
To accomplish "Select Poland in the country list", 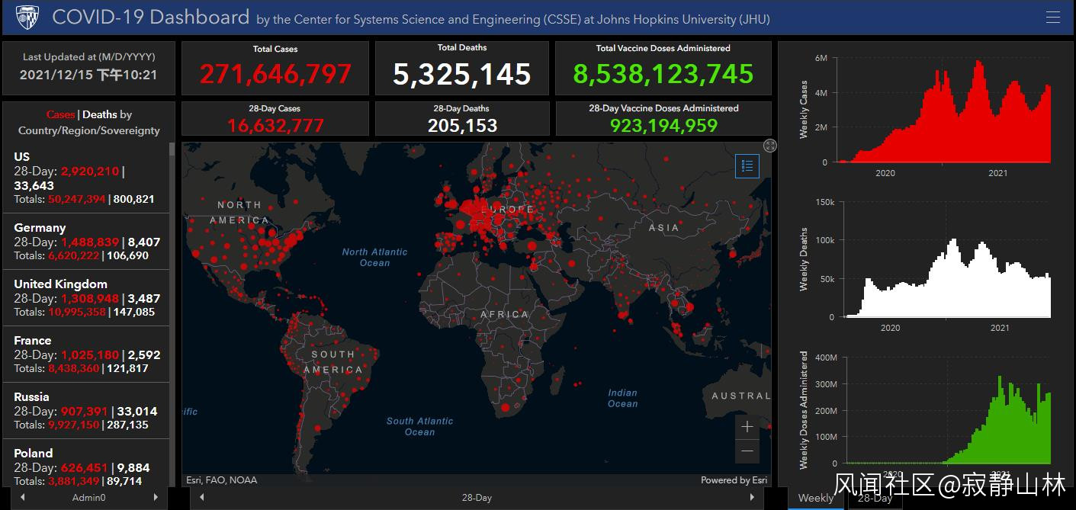I will tap(86, 463).
